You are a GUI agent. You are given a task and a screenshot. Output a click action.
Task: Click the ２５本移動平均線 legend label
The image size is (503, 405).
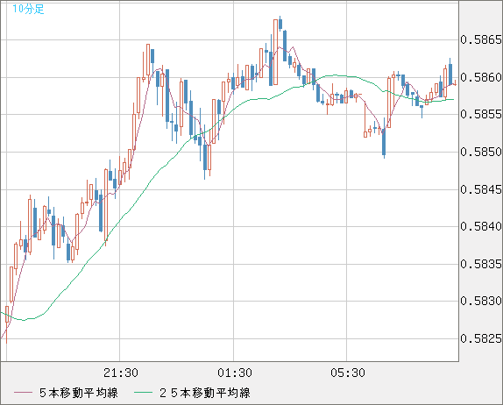click(205, 393)
